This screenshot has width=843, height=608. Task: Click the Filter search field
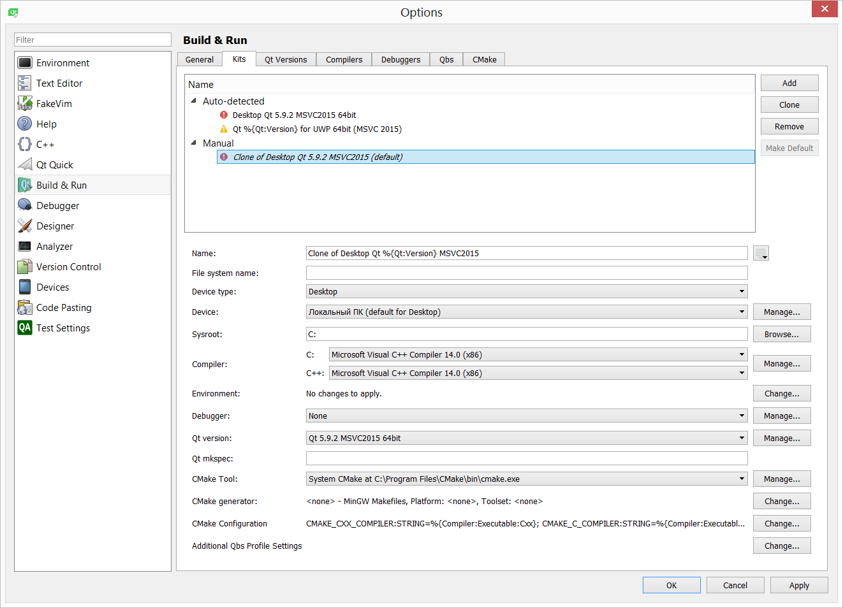point(92,40)
